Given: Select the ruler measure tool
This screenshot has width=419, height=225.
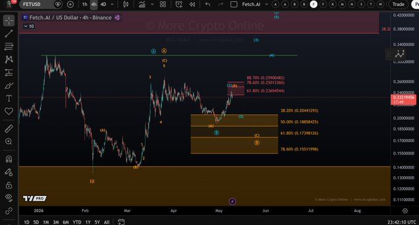Looking at the screenshot, I should [x=9, y=129].
